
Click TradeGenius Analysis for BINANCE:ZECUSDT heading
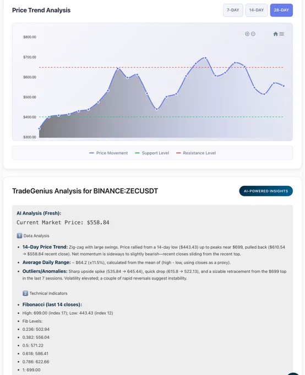point(85,191)
